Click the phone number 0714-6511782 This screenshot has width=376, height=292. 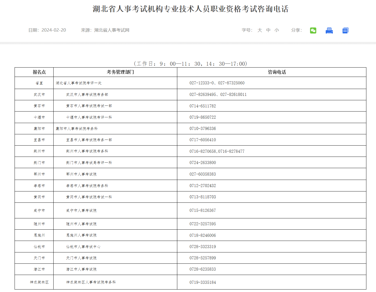(203, 106)
